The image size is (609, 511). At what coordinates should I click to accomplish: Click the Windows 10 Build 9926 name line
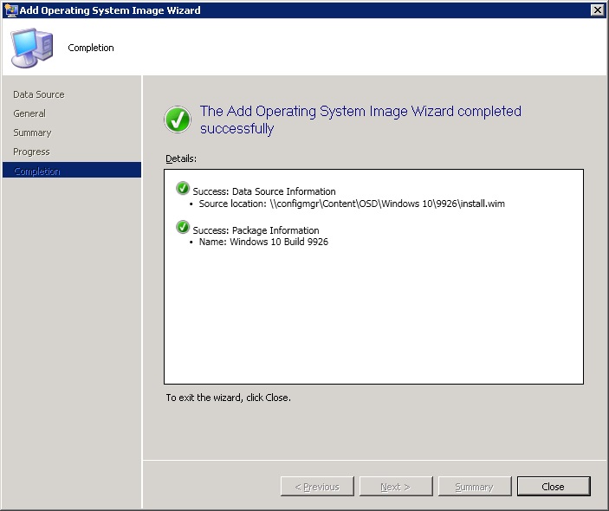point(263,242)
